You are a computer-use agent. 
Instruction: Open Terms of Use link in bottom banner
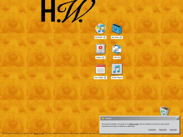pos(39,133)
